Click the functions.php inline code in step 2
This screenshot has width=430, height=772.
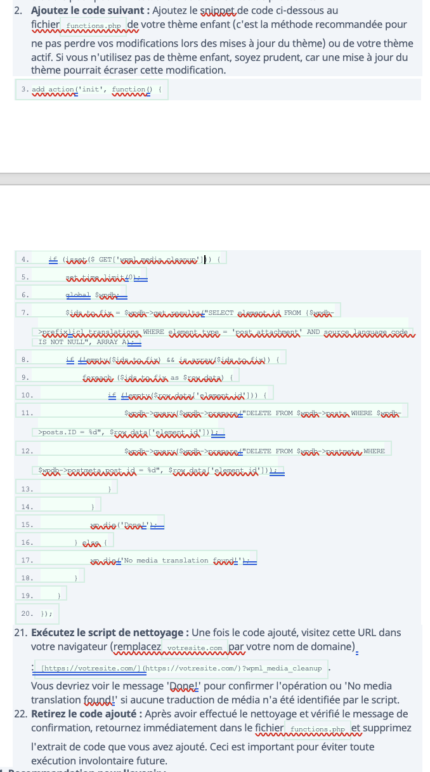click(93, 26)
